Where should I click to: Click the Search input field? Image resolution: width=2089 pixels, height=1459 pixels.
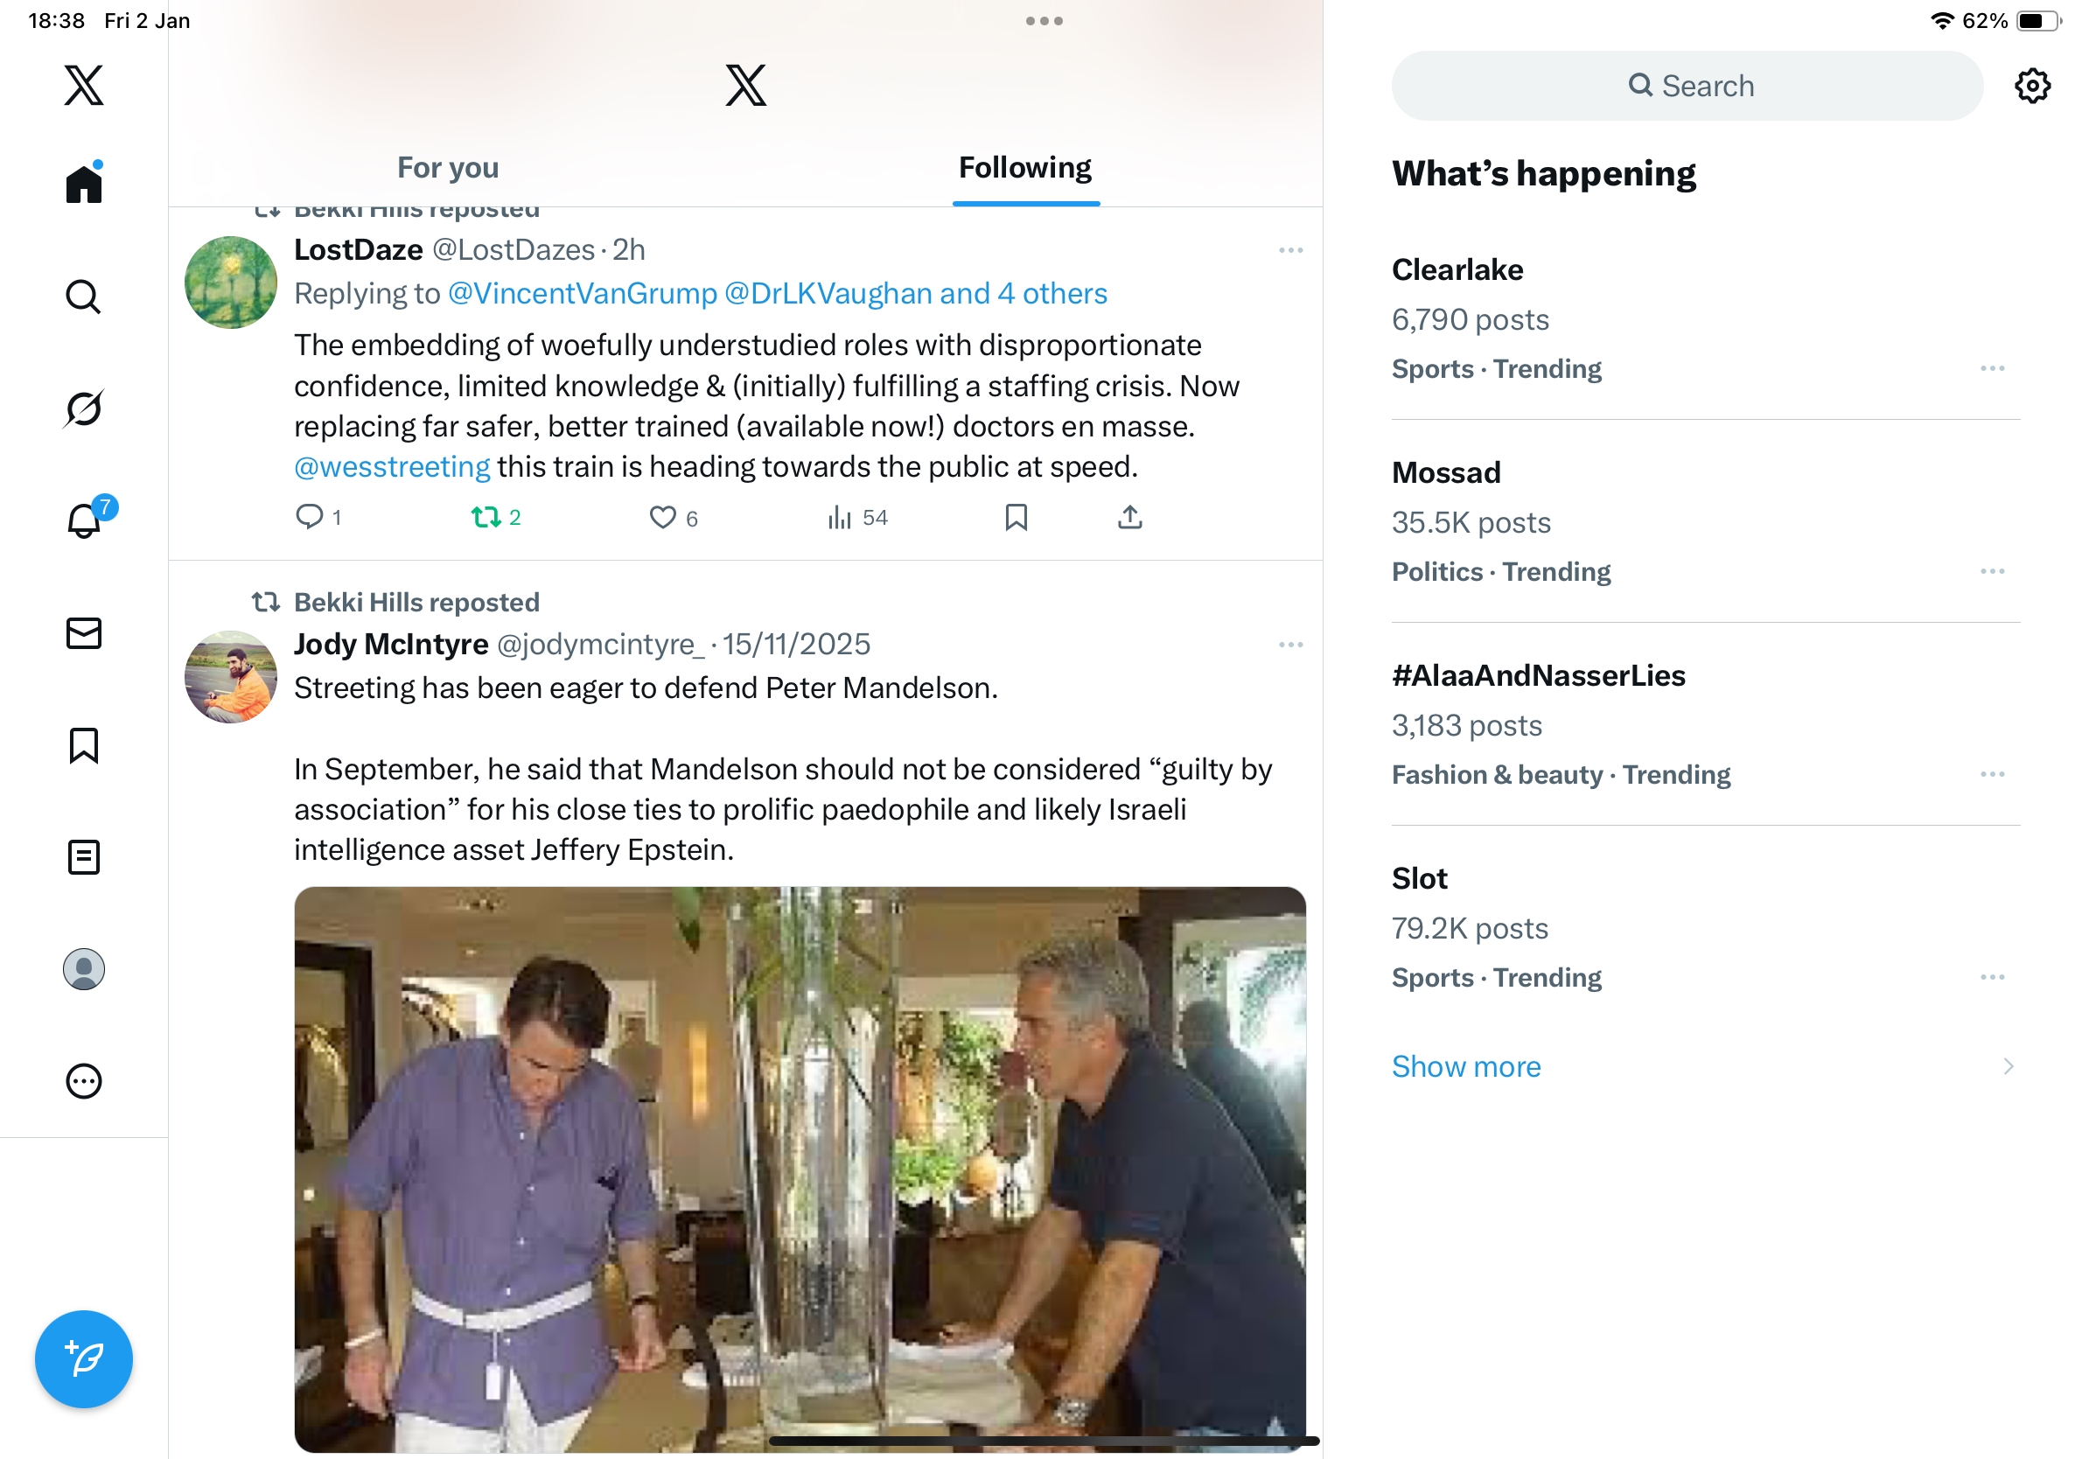[1687, 86]
